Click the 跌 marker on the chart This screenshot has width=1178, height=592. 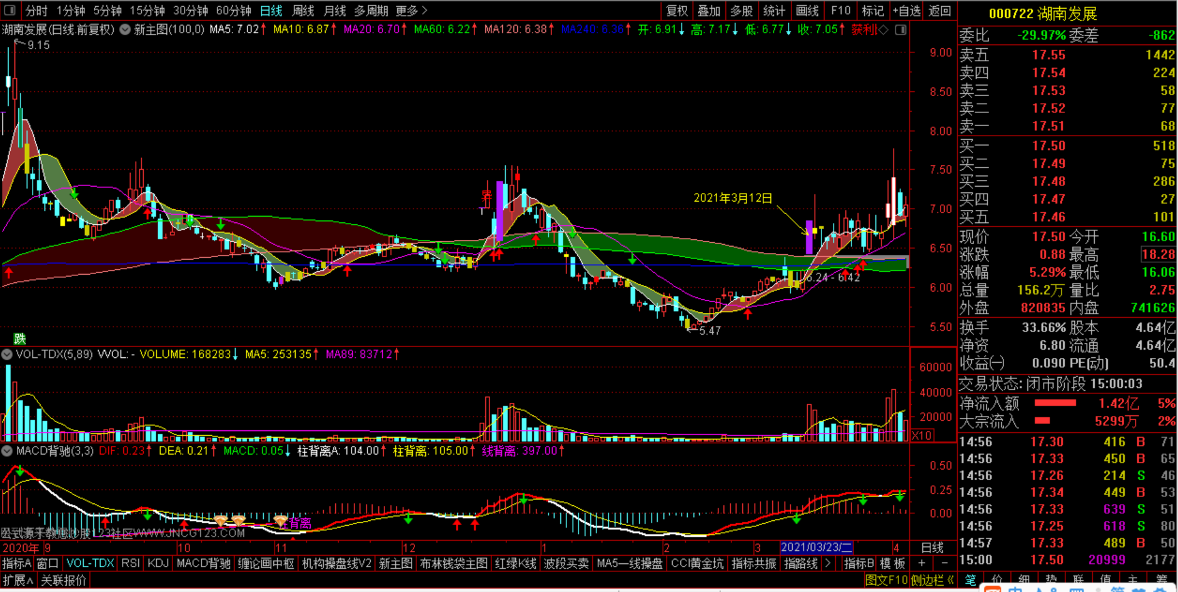(x=19, y=338)
